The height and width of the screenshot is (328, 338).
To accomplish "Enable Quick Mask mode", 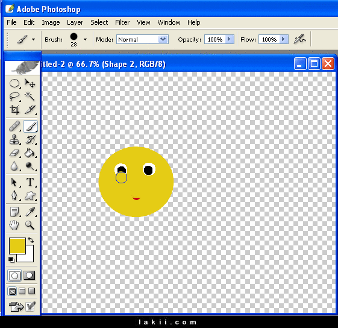I will [x=30, y=276].
